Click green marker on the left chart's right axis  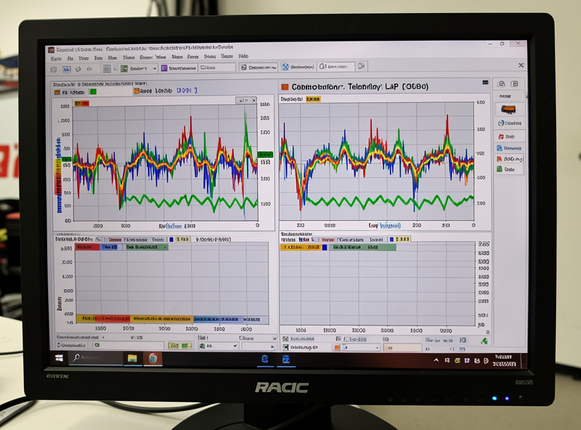pos(265,155)
